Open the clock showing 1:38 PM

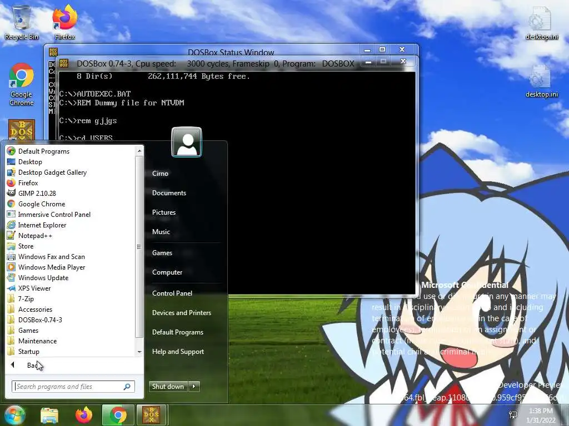point(541,415)
